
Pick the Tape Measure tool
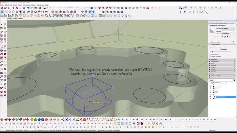click(1, 62)
